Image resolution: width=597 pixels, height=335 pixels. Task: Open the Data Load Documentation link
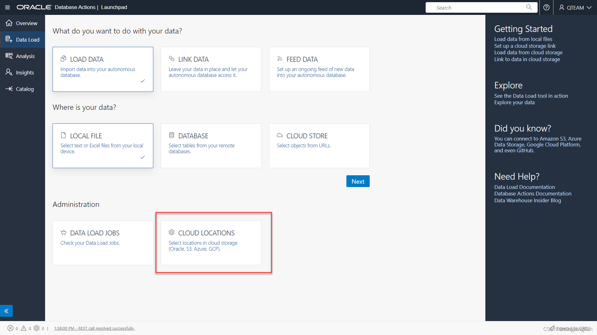click(525, 187)
